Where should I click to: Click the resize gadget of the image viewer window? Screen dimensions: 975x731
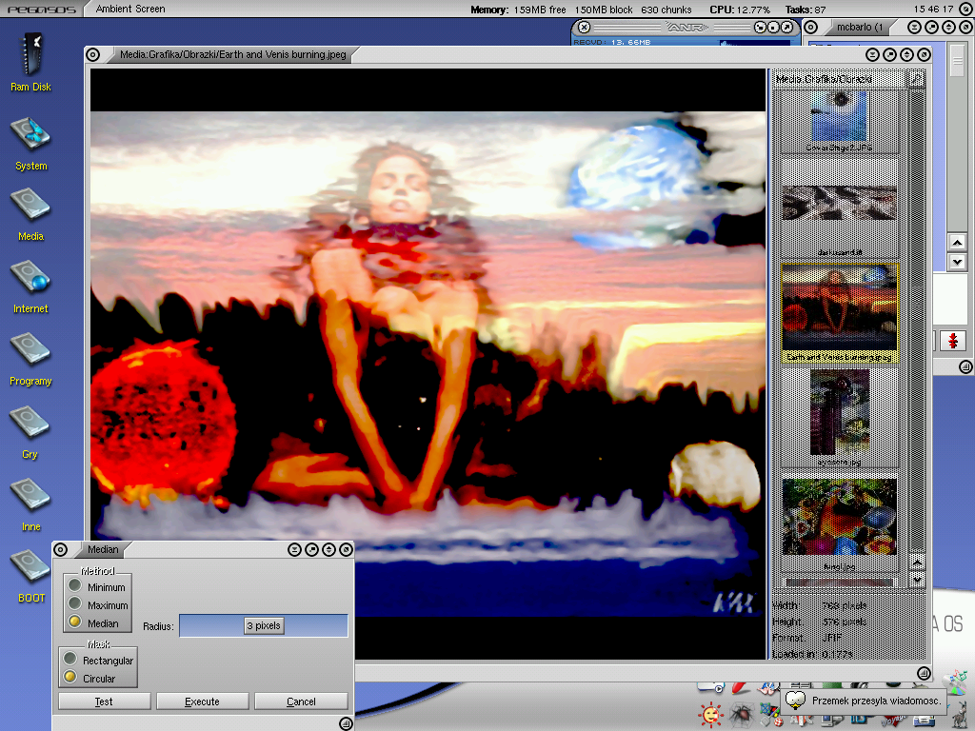(924, 673)
